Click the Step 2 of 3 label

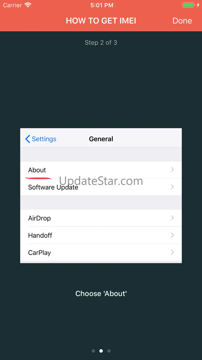pyautogui.click(x=101, y=43)
